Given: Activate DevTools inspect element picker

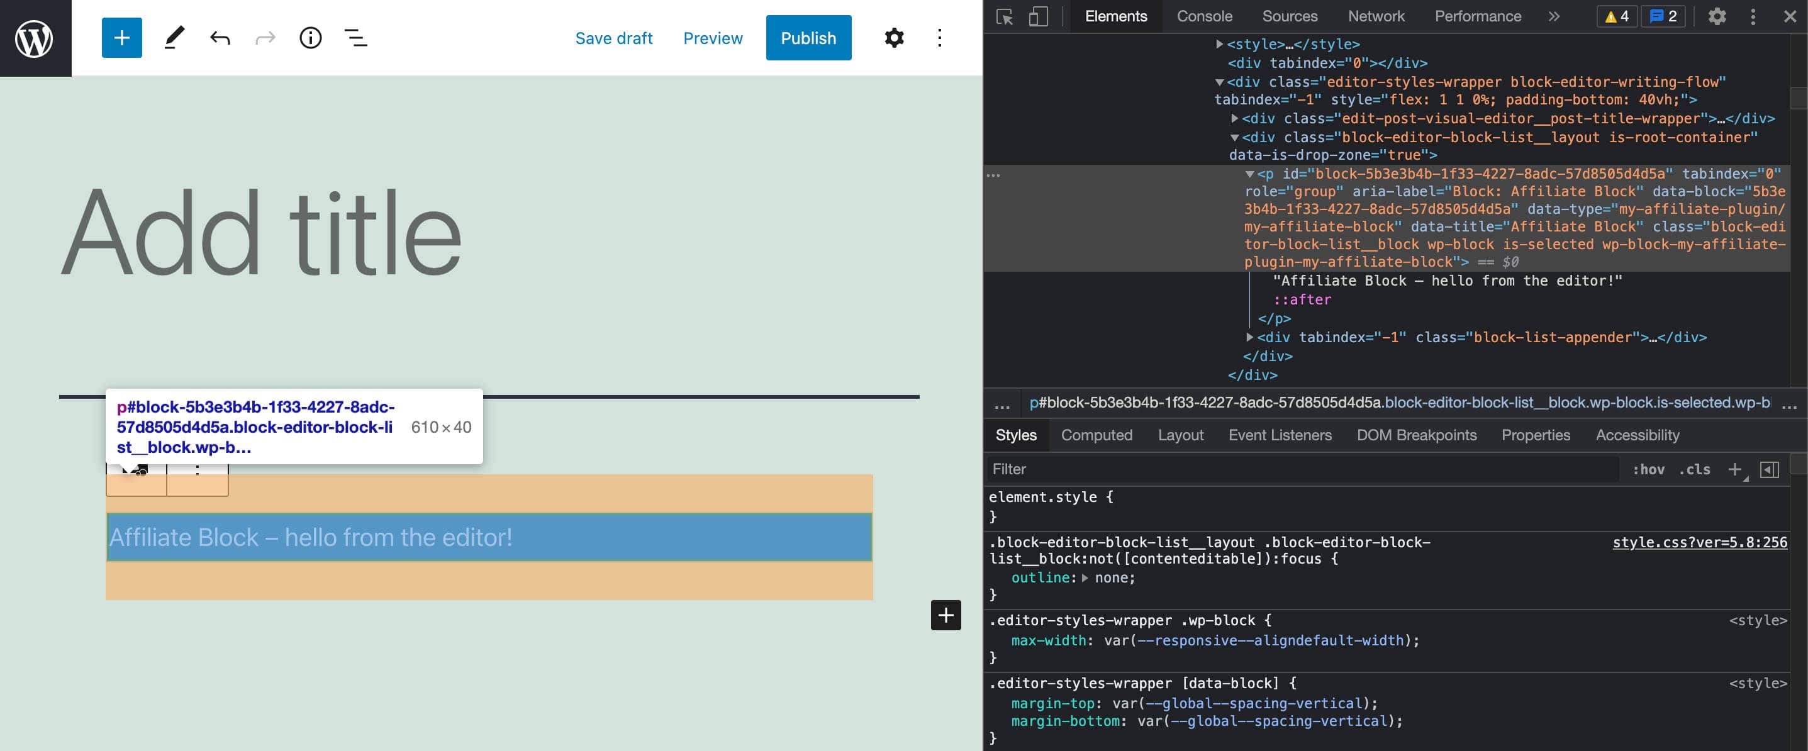Looking at the screenshot, I should point(1005,17).
